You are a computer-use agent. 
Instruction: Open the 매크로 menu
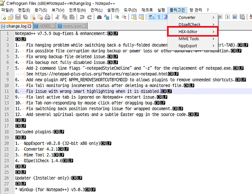pyautogui.click(x=147, y=10)
